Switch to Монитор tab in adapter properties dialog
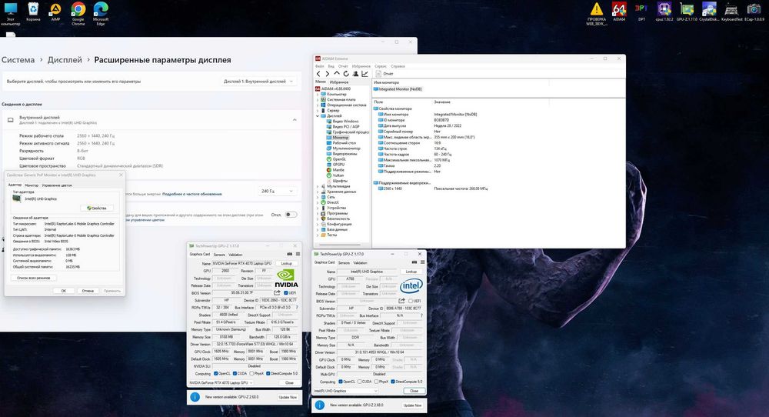This screenshot has height=417, width=769. 32,185
